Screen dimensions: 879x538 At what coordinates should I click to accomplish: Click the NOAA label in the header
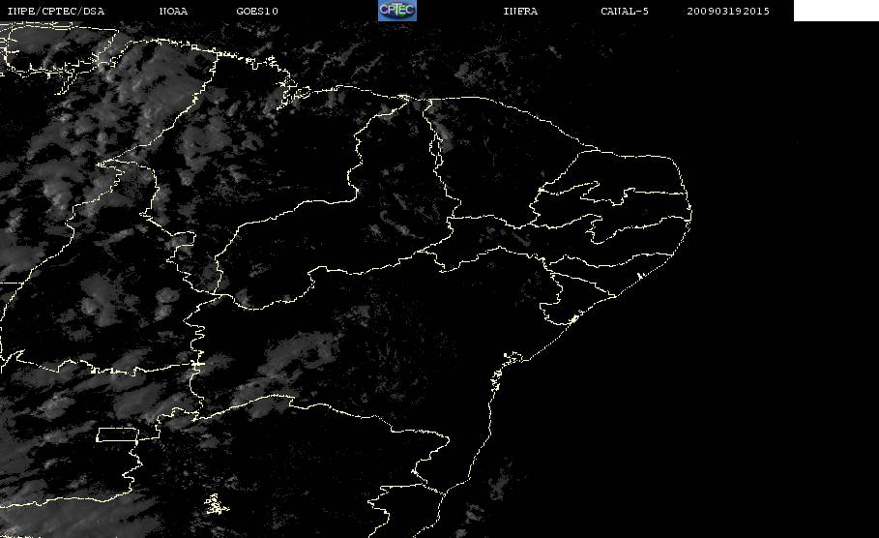173,12
